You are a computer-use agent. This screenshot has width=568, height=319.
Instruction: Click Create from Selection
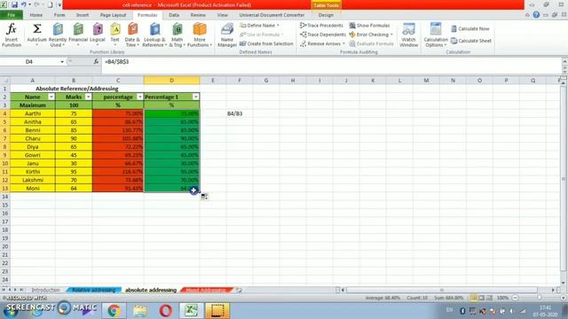point(266,43)
